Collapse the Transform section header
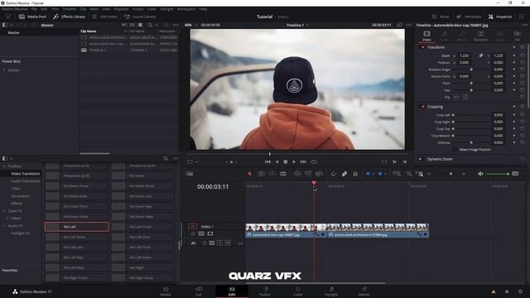 pyautogui.click(x=436, y=47)
